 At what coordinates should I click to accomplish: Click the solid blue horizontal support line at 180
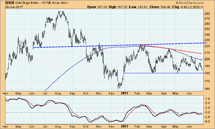pos(163,73)
